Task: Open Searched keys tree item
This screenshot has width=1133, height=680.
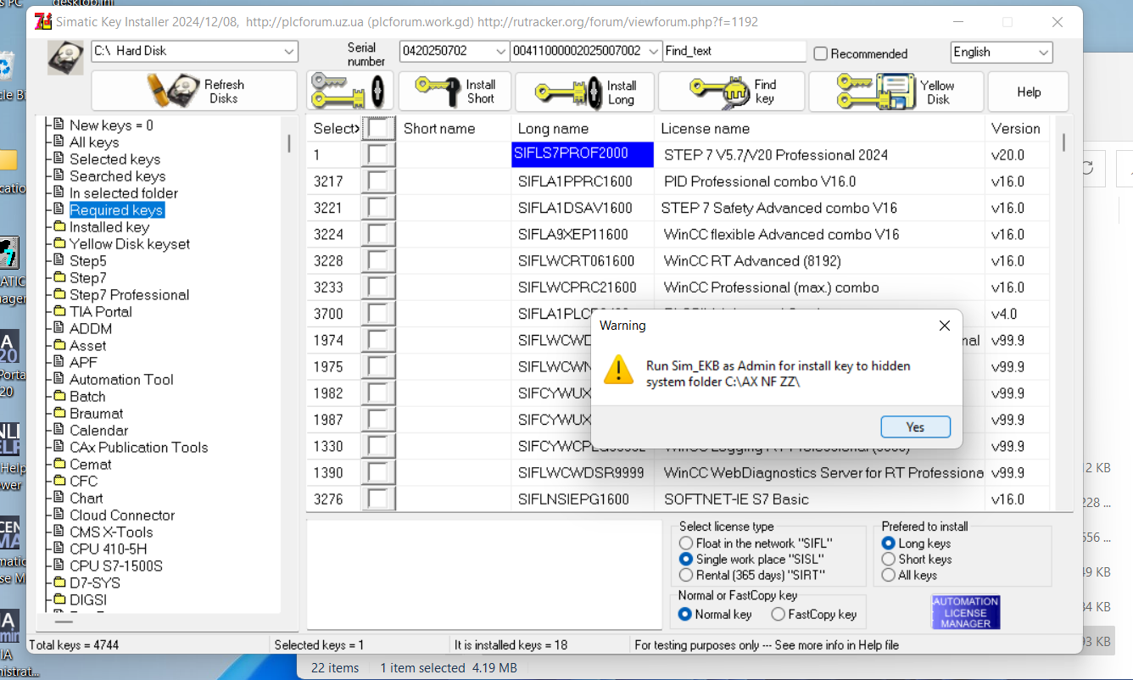Action: (117, 176)
